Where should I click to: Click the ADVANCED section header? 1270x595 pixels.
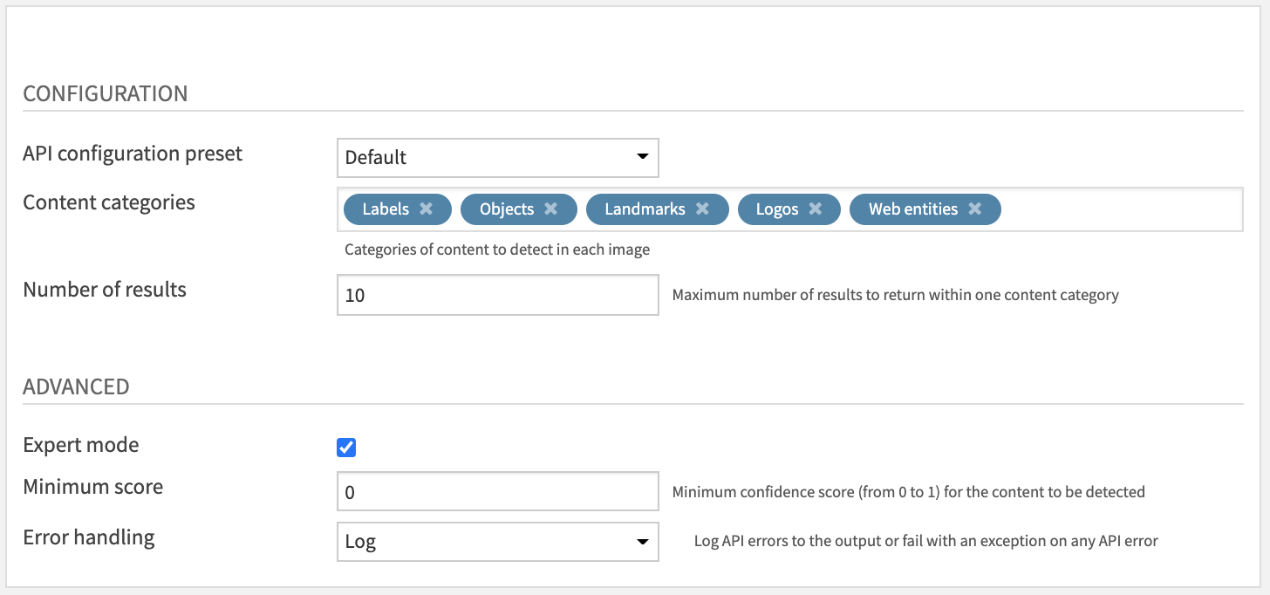point(76,386)
